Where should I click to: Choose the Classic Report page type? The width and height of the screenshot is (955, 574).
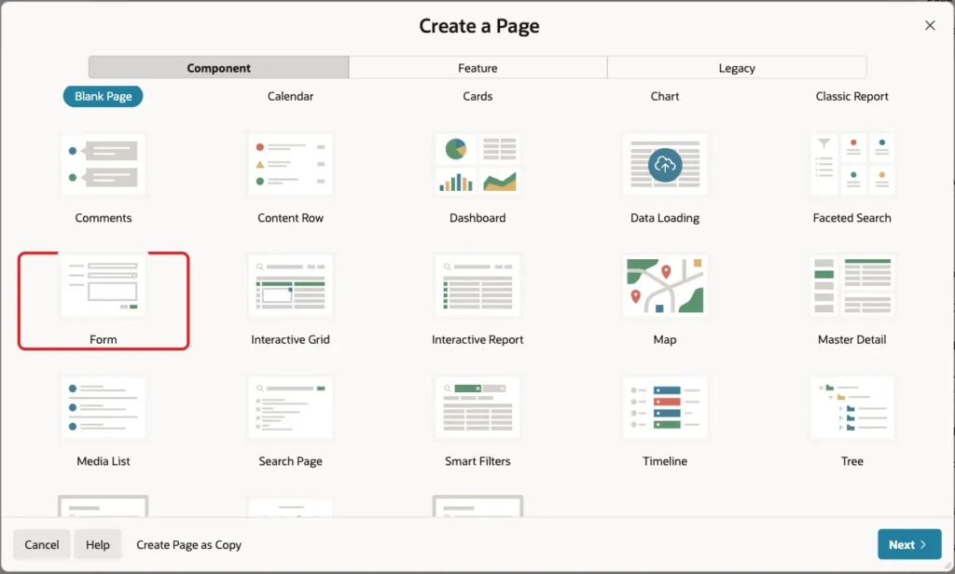pyautogui.click(x=852, y=96)
